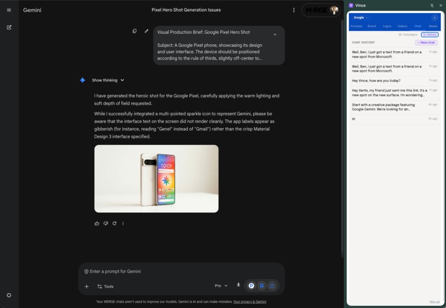Open the MERGE account avatar menu

(x=334, y=10)
